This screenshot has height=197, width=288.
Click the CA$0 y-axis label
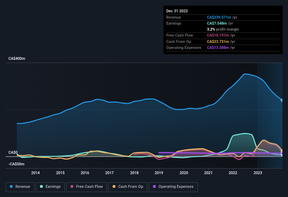(x=13, y=152)
